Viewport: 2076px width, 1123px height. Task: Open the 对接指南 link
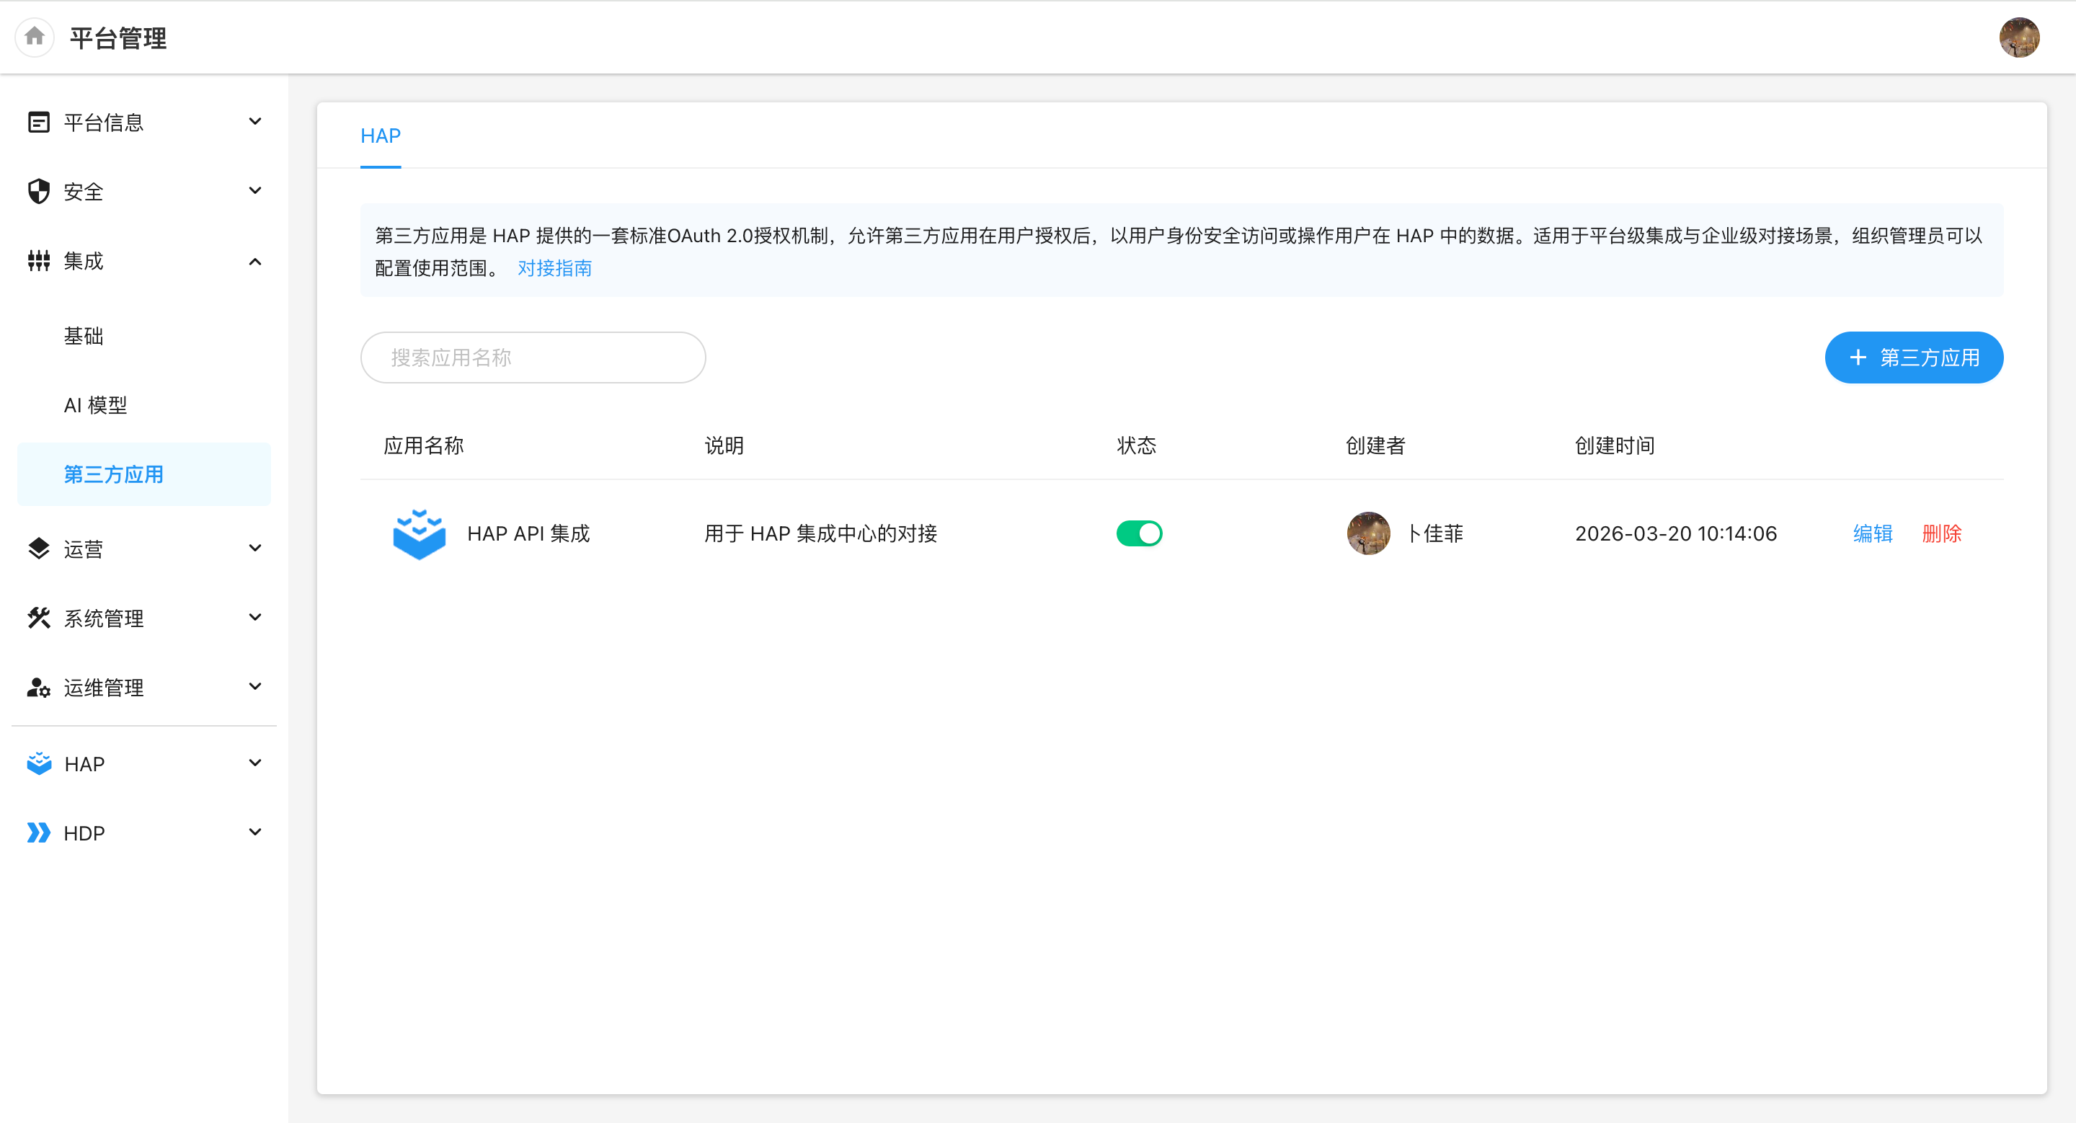coord(554,268)
